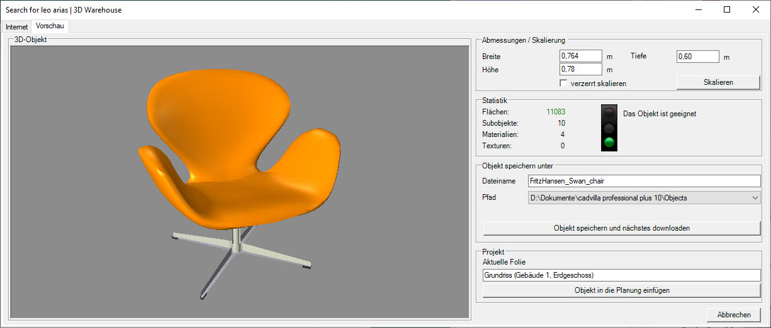Switch to the Internet tab
Viewport: 771px width, 328px height.
pos(17,27)
